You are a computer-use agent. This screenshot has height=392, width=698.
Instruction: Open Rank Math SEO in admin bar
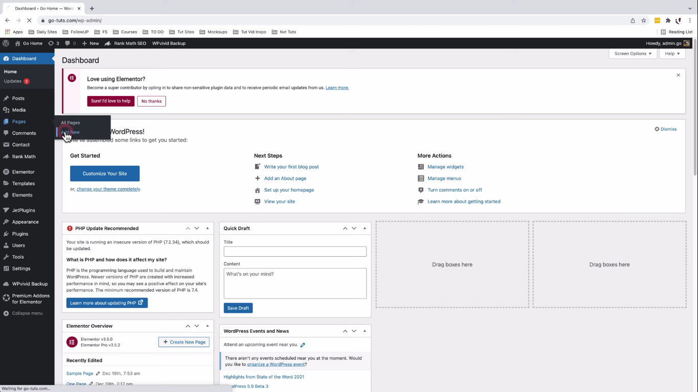pyautogui.click(x=126, y=43)
